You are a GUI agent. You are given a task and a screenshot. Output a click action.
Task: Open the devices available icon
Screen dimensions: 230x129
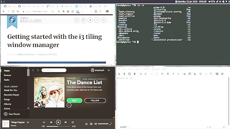91,124
